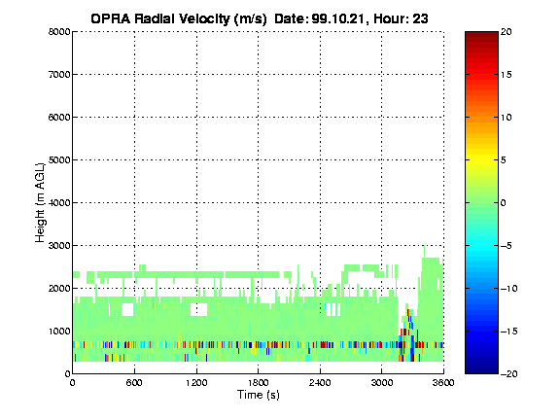560x420 pixels.
Task: Select the 3000 height tick label
Action: point(59,245)
